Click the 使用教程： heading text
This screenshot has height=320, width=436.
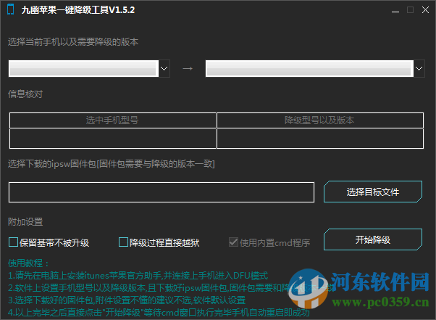[29, 263]
